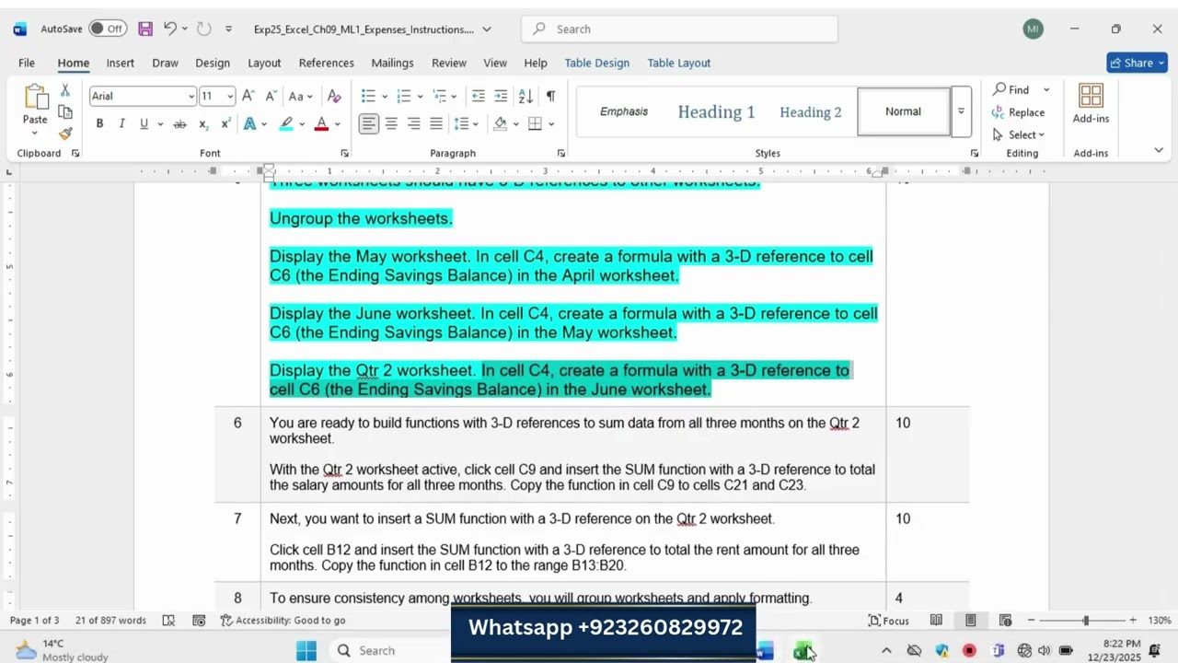Screen dimensions: 1178x663
Task: Select the Format Painter brush
Action: click(65, 134)
